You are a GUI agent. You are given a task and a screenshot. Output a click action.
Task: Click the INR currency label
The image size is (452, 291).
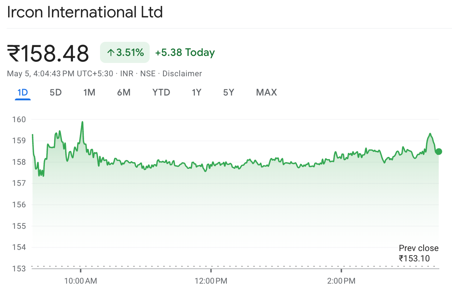pos(127,74)
